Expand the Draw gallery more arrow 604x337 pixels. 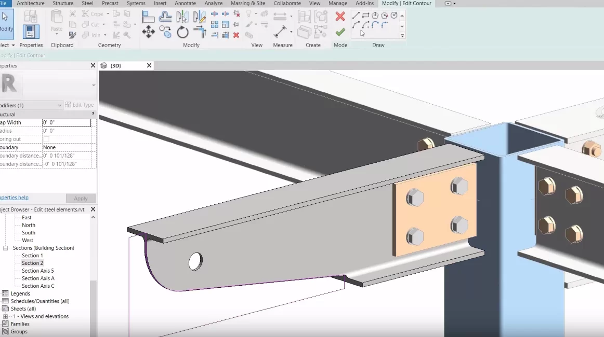coord(402,36)
